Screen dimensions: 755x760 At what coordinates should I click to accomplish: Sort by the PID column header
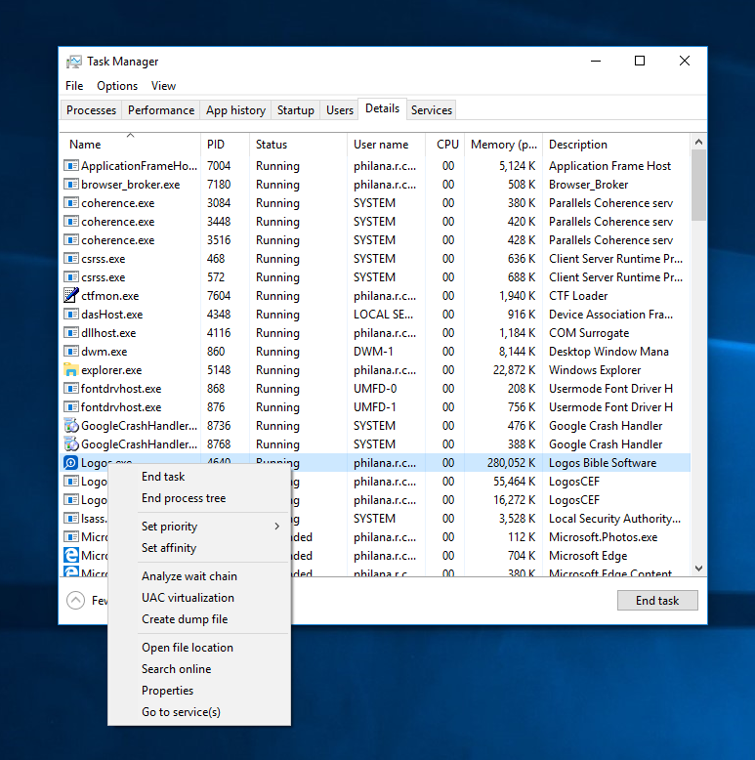225,144
